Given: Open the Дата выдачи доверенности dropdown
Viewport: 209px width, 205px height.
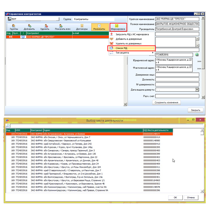Looking at the screenshot, I should pos(197,90).
